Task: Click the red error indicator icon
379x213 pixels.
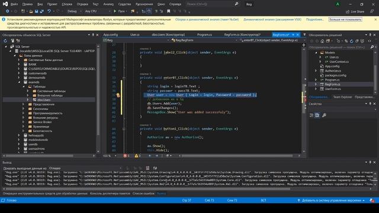Action: pos(125,156)
